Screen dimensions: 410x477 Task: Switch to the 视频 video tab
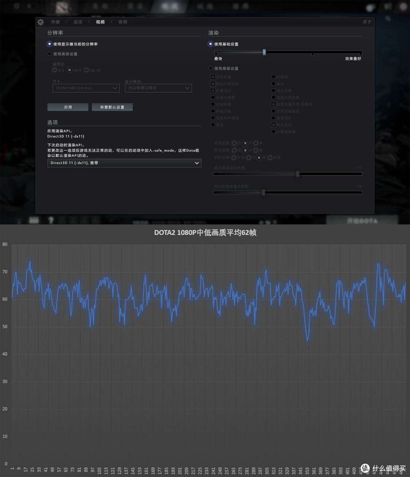(100, 22)
